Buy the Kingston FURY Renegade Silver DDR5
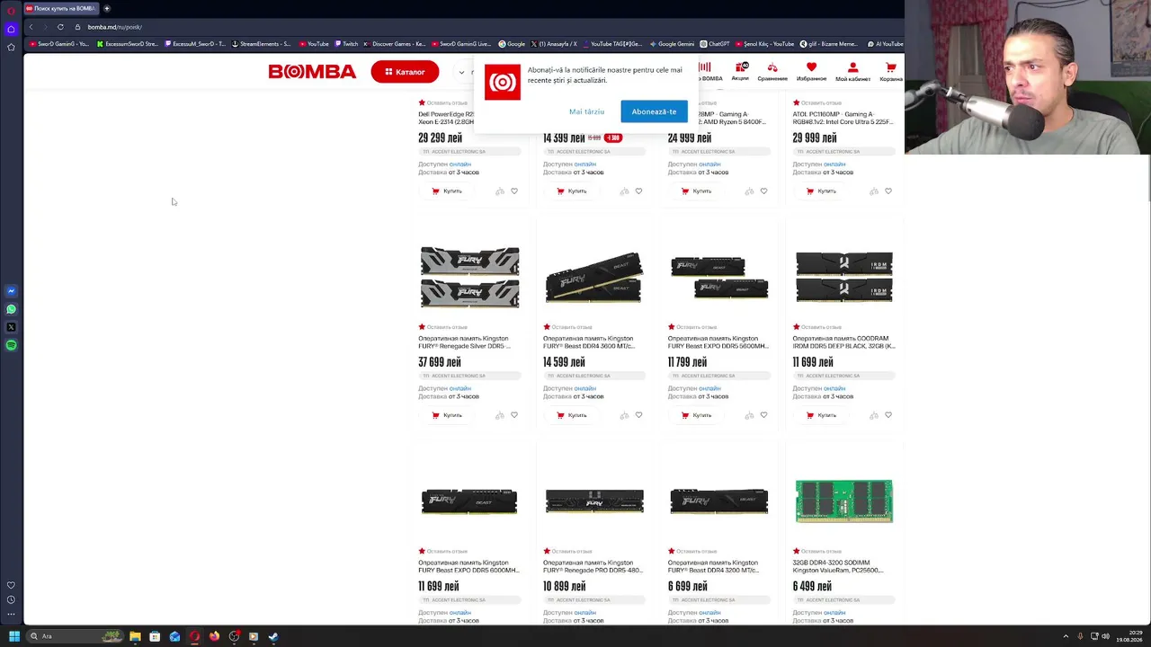This screenshot has width=1151, height=647. tap(447, 415)
